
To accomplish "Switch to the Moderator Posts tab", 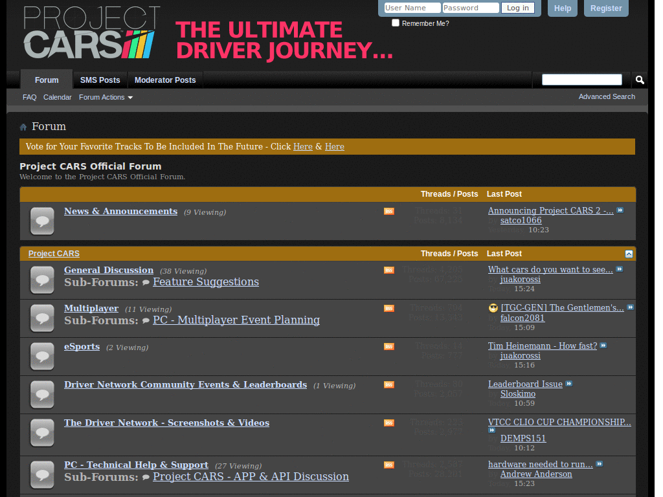I will (165, 80).
